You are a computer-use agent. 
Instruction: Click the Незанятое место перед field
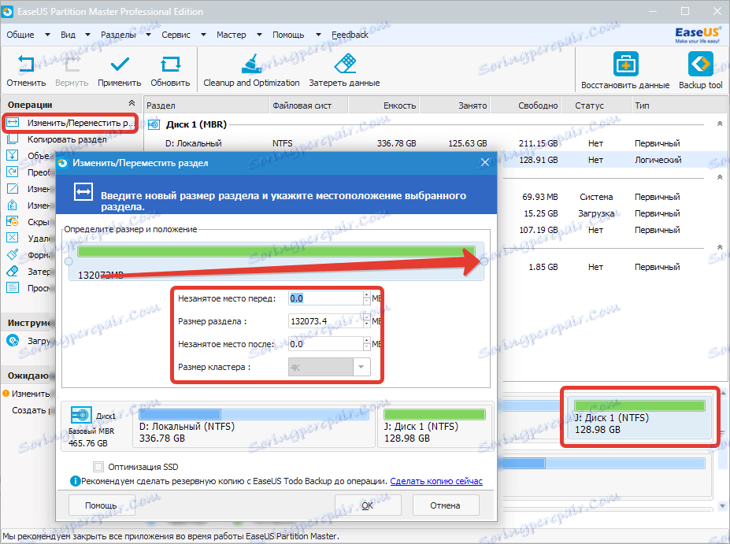(x=326, y=298)
